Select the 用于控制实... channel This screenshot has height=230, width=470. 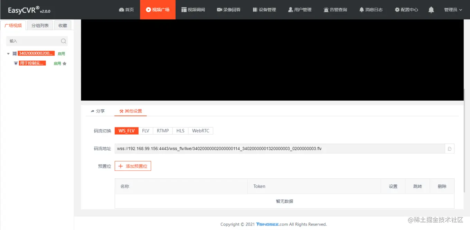(x=32, y=63)
